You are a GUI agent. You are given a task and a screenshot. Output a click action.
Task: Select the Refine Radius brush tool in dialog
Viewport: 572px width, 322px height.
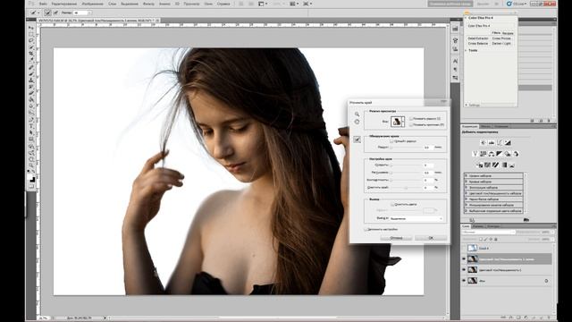pos(357,140)
